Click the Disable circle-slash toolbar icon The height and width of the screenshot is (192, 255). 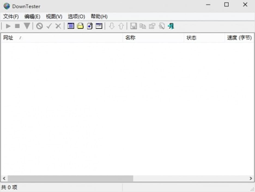(40, 26)
